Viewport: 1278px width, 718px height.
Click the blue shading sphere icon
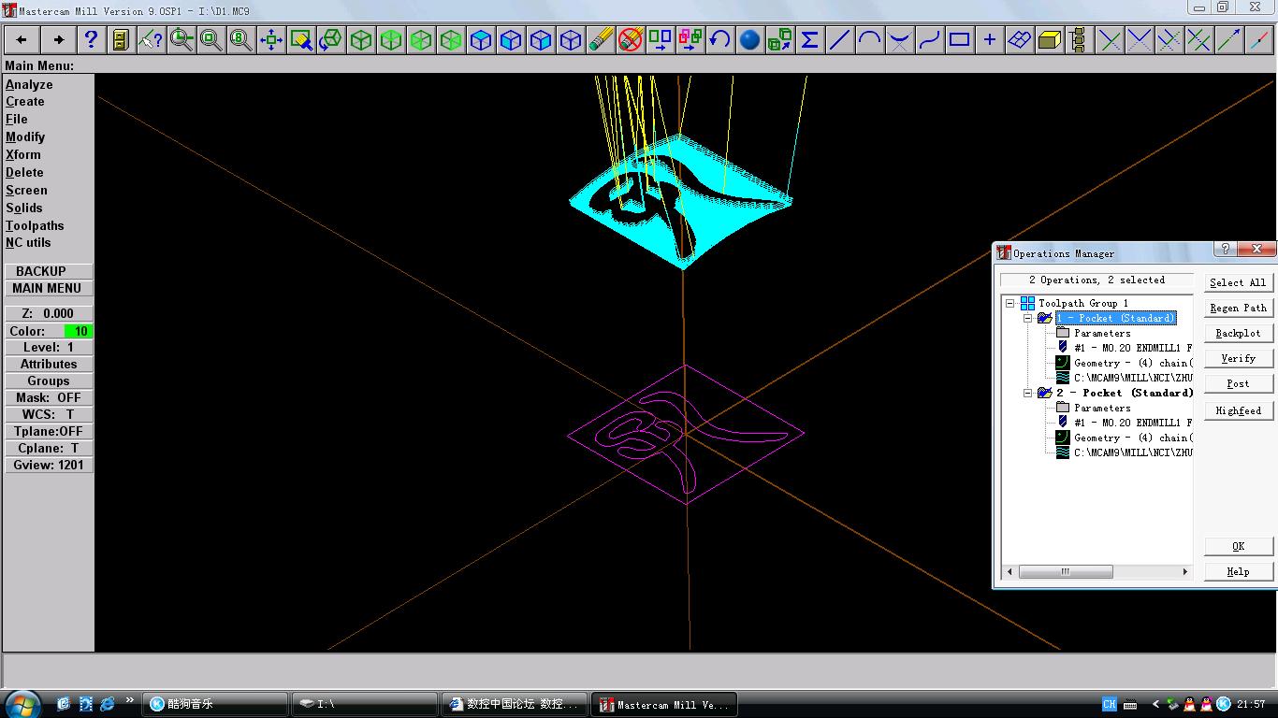tap(749, 39)
